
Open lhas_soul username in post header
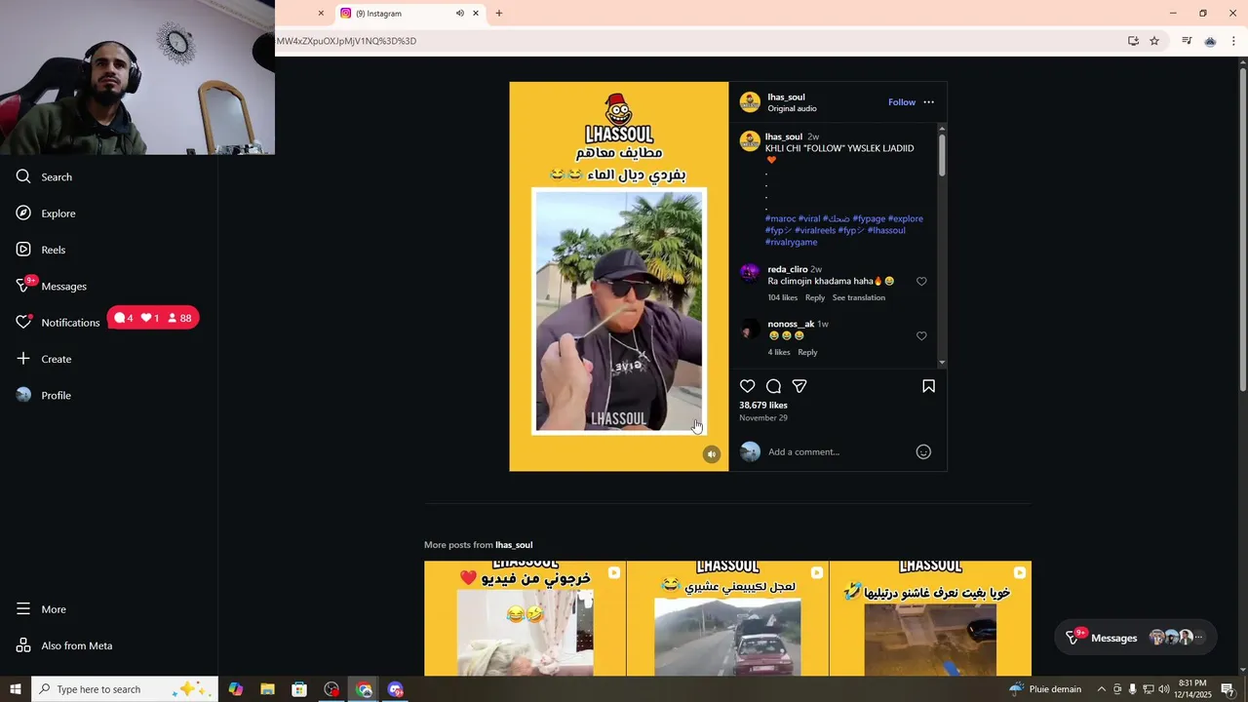(786, 97)
